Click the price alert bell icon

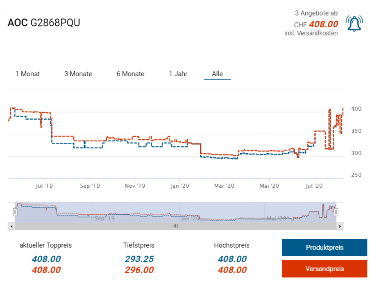click(x=354, y=24)
